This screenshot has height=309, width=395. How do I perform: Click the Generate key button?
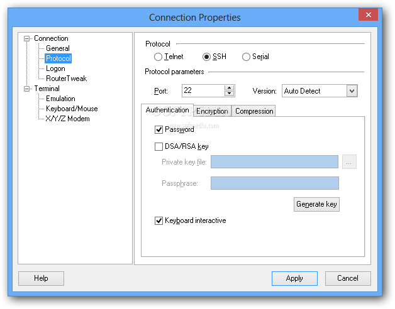[x=316, y=204]
